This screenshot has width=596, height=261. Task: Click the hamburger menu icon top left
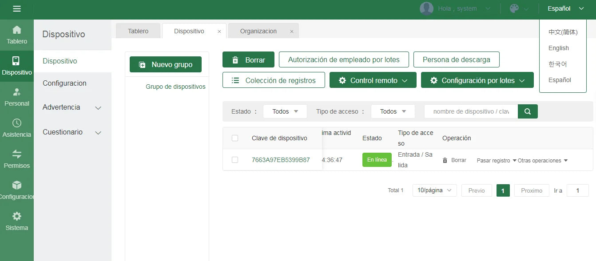pos(17,8)
